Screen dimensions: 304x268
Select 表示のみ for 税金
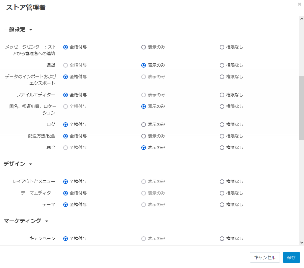point(144,148)
